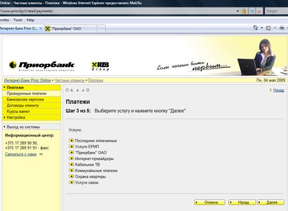
Task: Expand 'Последние оплаченные' list
Action: [x=71, y=140]
